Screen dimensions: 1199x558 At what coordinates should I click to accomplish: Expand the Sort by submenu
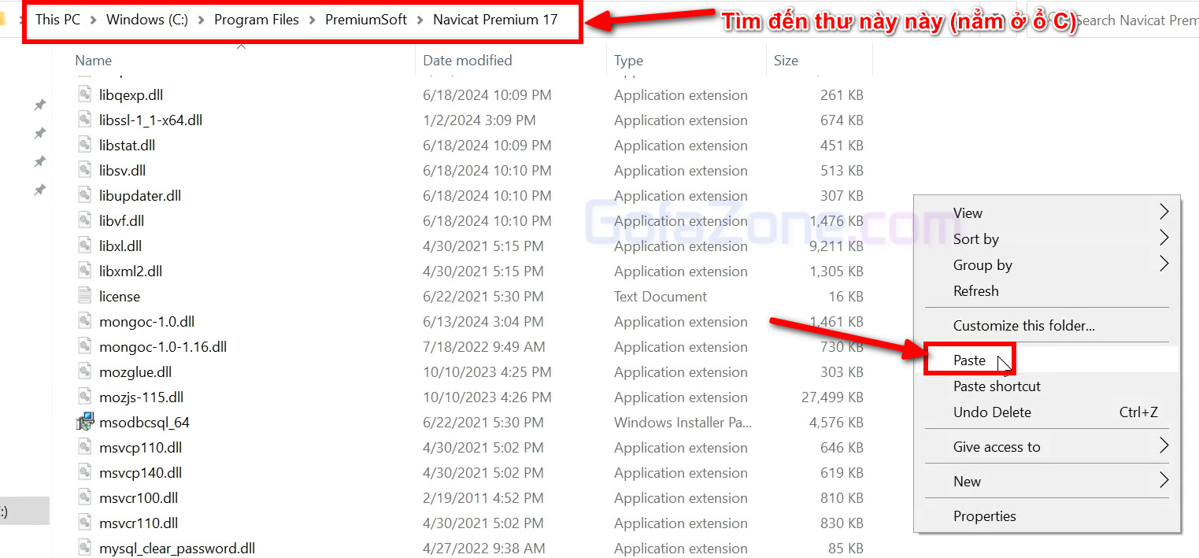tap(976, 239)
